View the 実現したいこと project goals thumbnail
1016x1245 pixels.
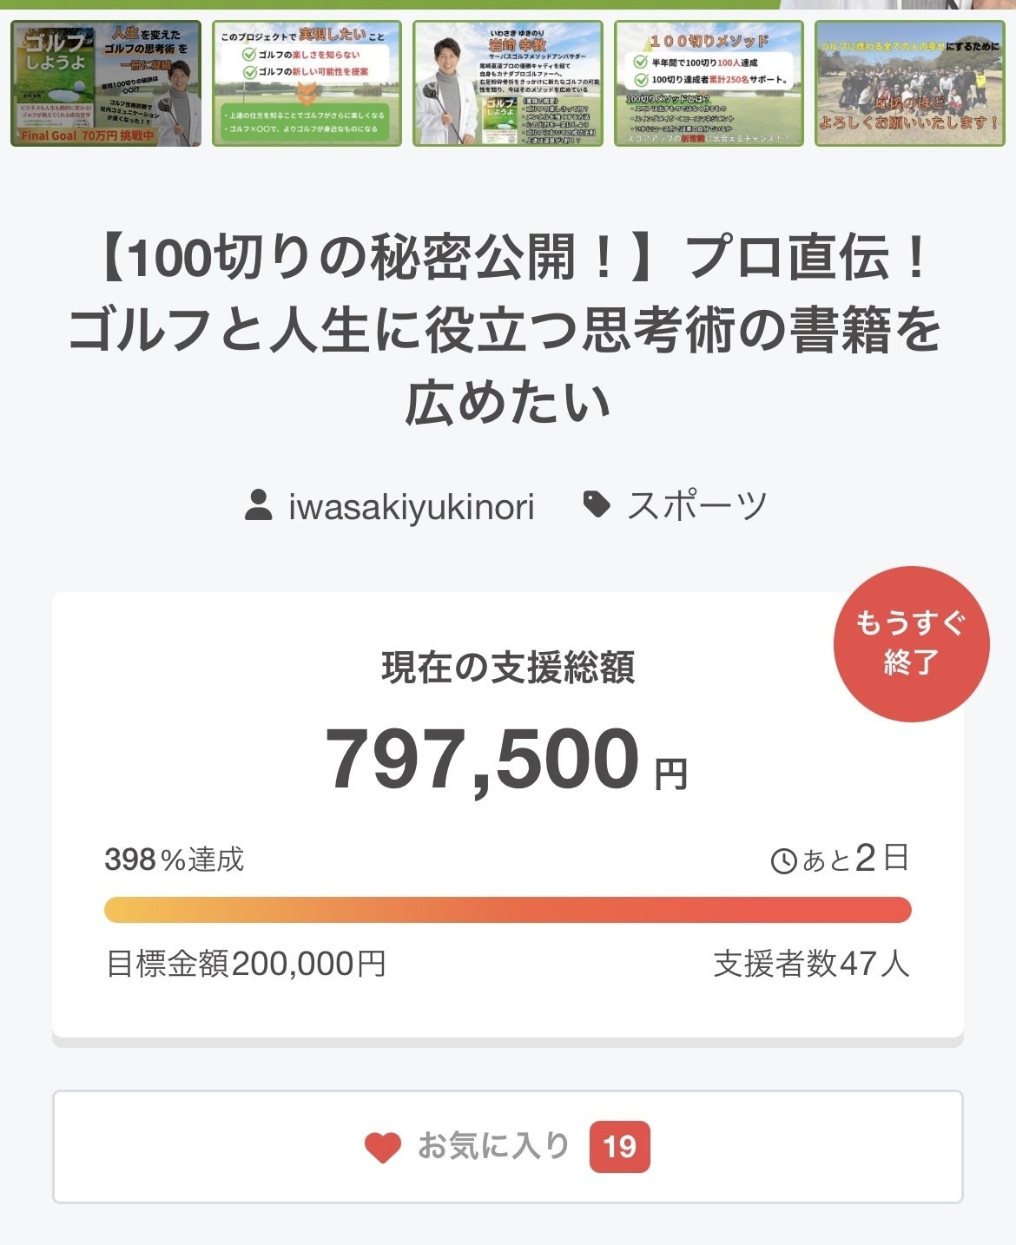click(x=307, y=83)
